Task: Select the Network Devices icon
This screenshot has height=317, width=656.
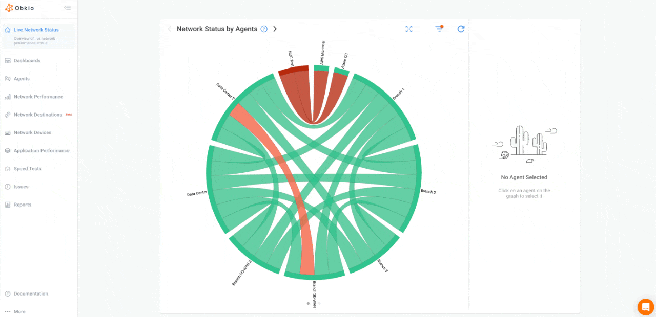Action: (7, 132)
